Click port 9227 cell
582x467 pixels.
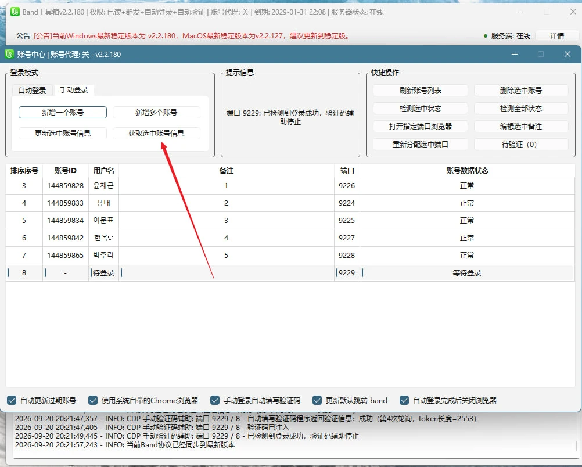347,238
